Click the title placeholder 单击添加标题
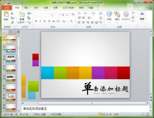 click(105, 88)
